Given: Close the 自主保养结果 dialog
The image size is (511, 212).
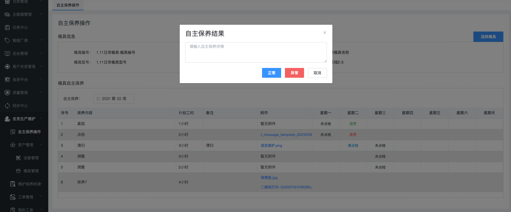Looking at the screenshot, I should tap(324, 33).
